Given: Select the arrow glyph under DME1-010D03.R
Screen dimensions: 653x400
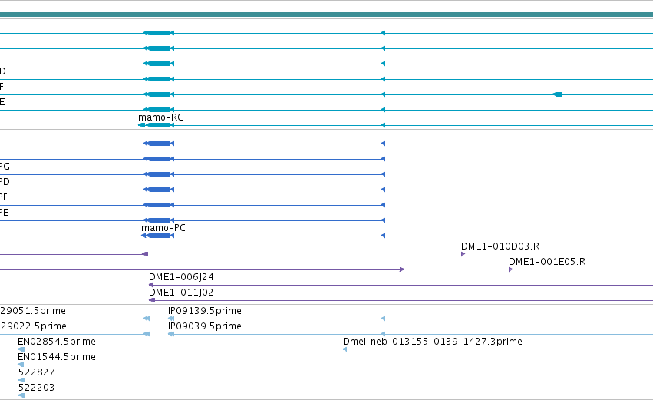Looking at the screenshot, I should click(463, 254).
